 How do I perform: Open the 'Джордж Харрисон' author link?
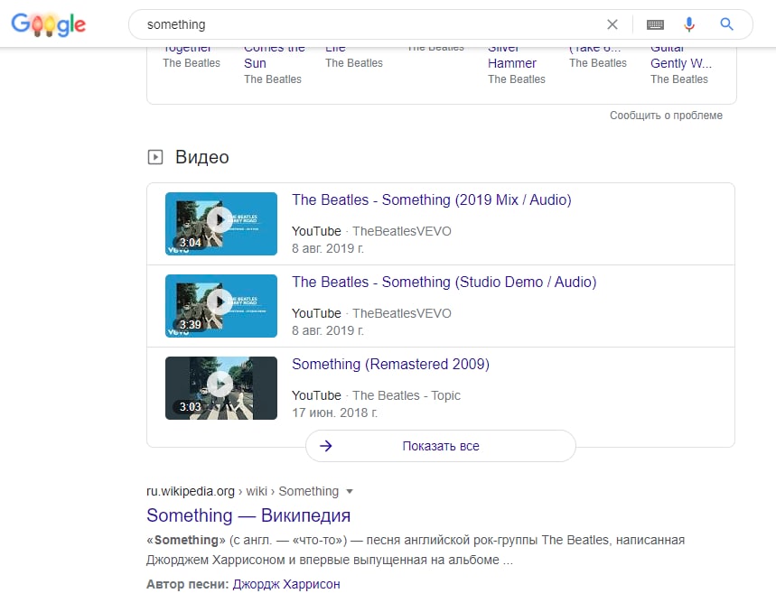click(x=286, y=584)
